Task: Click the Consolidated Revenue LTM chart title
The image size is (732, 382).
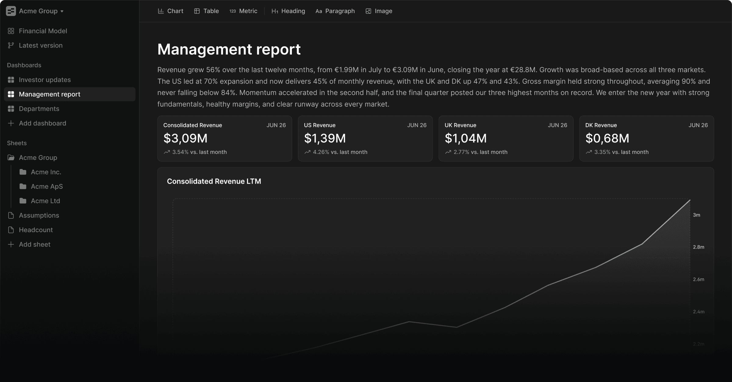Action: pyautogui.click(x=214, y=181)
